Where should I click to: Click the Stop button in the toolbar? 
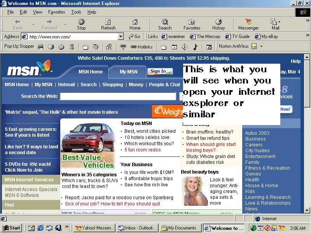pyautogui.click(x=81, y=24)
